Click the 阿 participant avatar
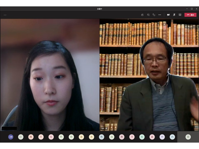Viewport: 199px width, 149px height. 61,137
